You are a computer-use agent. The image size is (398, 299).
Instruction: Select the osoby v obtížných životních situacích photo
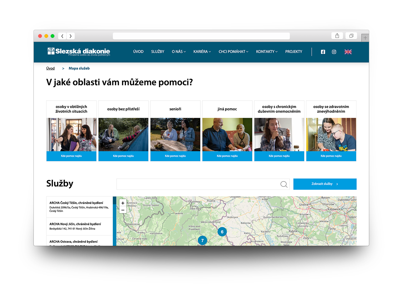[71, 135]
